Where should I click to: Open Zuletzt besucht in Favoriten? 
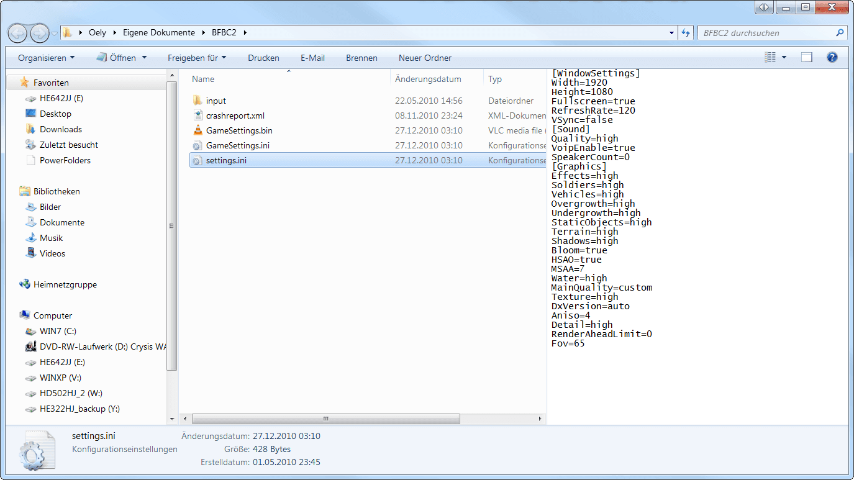click(69, 145)
